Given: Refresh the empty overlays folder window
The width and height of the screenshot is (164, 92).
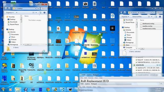Looking at the screenshot, I should (38, 8).
